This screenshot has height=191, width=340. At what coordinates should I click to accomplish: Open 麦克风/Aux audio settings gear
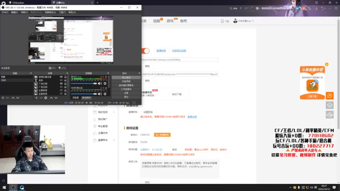tap(105, 84)
